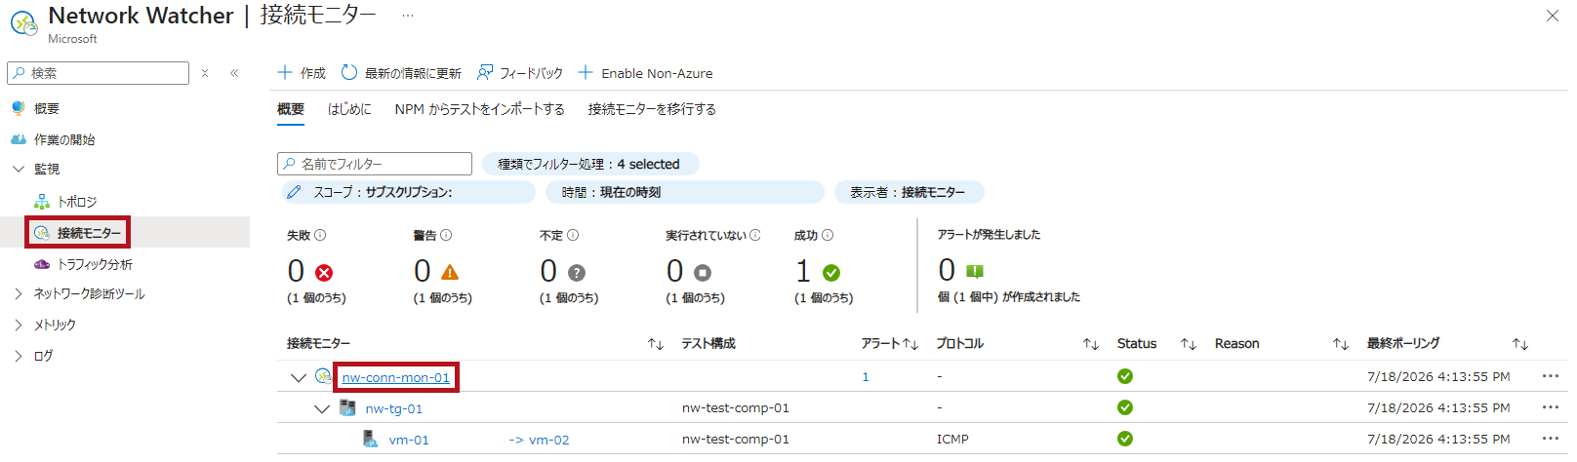Screen dimensions: 1577x462
Task: Click the orange warning triangle icon
Action: 450,273
